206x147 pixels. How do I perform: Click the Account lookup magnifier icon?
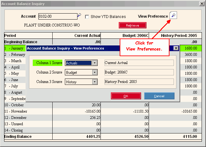tap(79, 15)
